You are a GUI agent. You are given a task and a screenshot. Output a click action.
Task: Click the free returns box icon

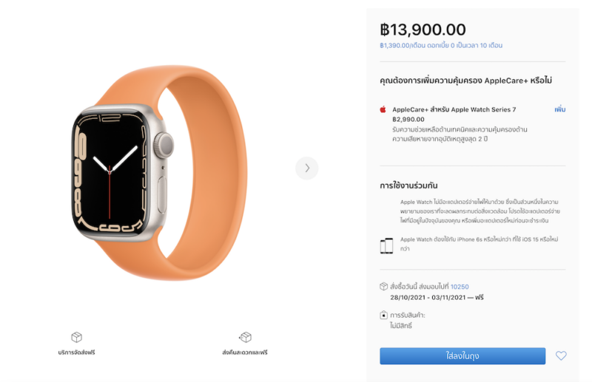[x=245, y=337]
